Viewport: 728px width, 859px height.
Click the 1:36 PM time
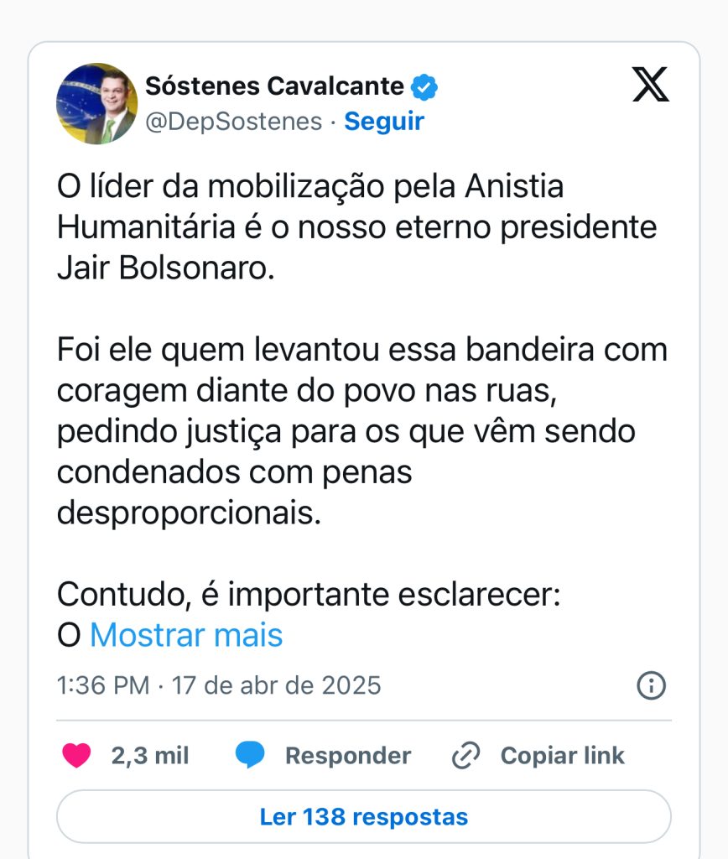tap(103, 685)
